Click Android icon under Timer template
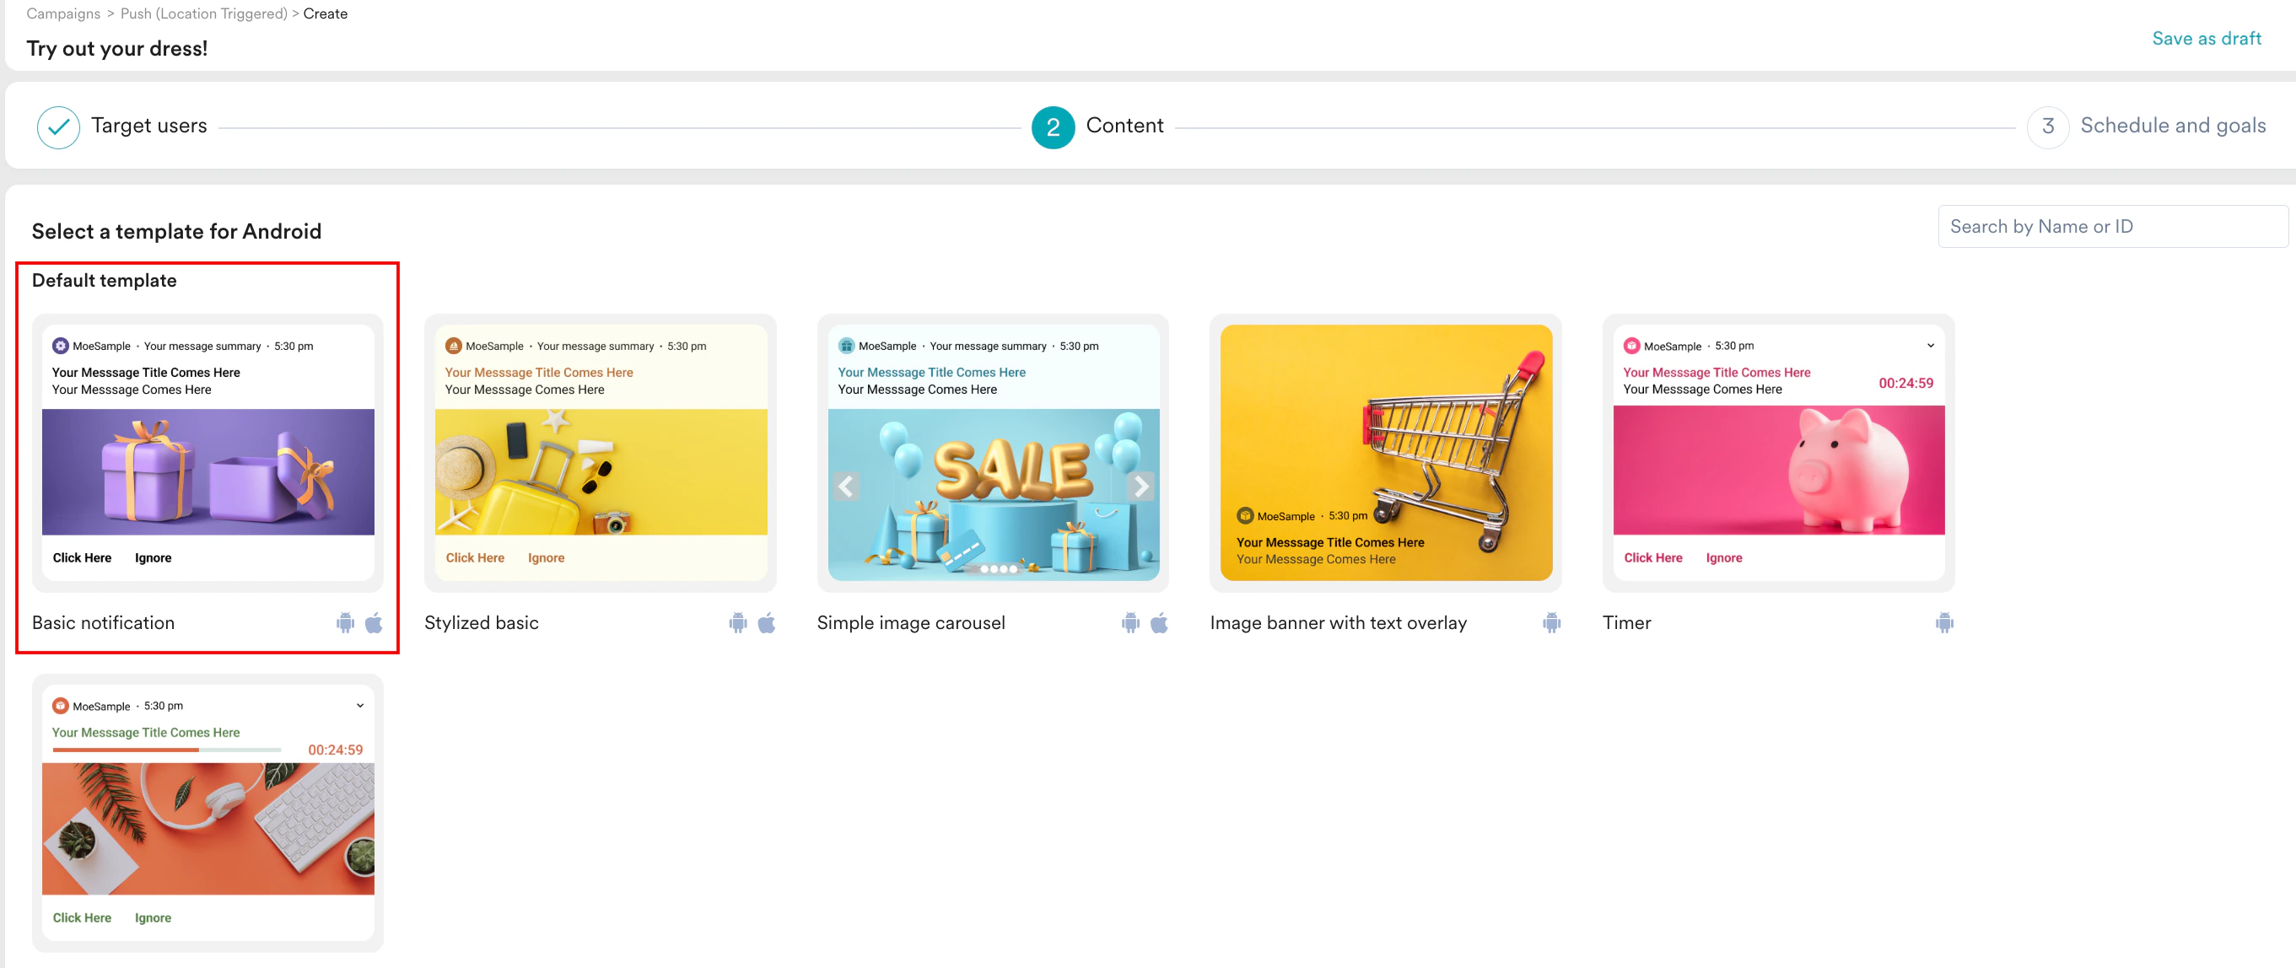This screenshot has width=2296, height=968. coord(1944,622)
